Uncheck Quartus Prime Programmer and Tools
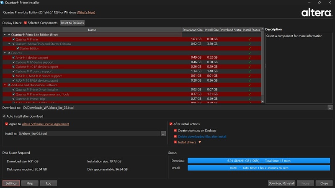 click(13, 94)
